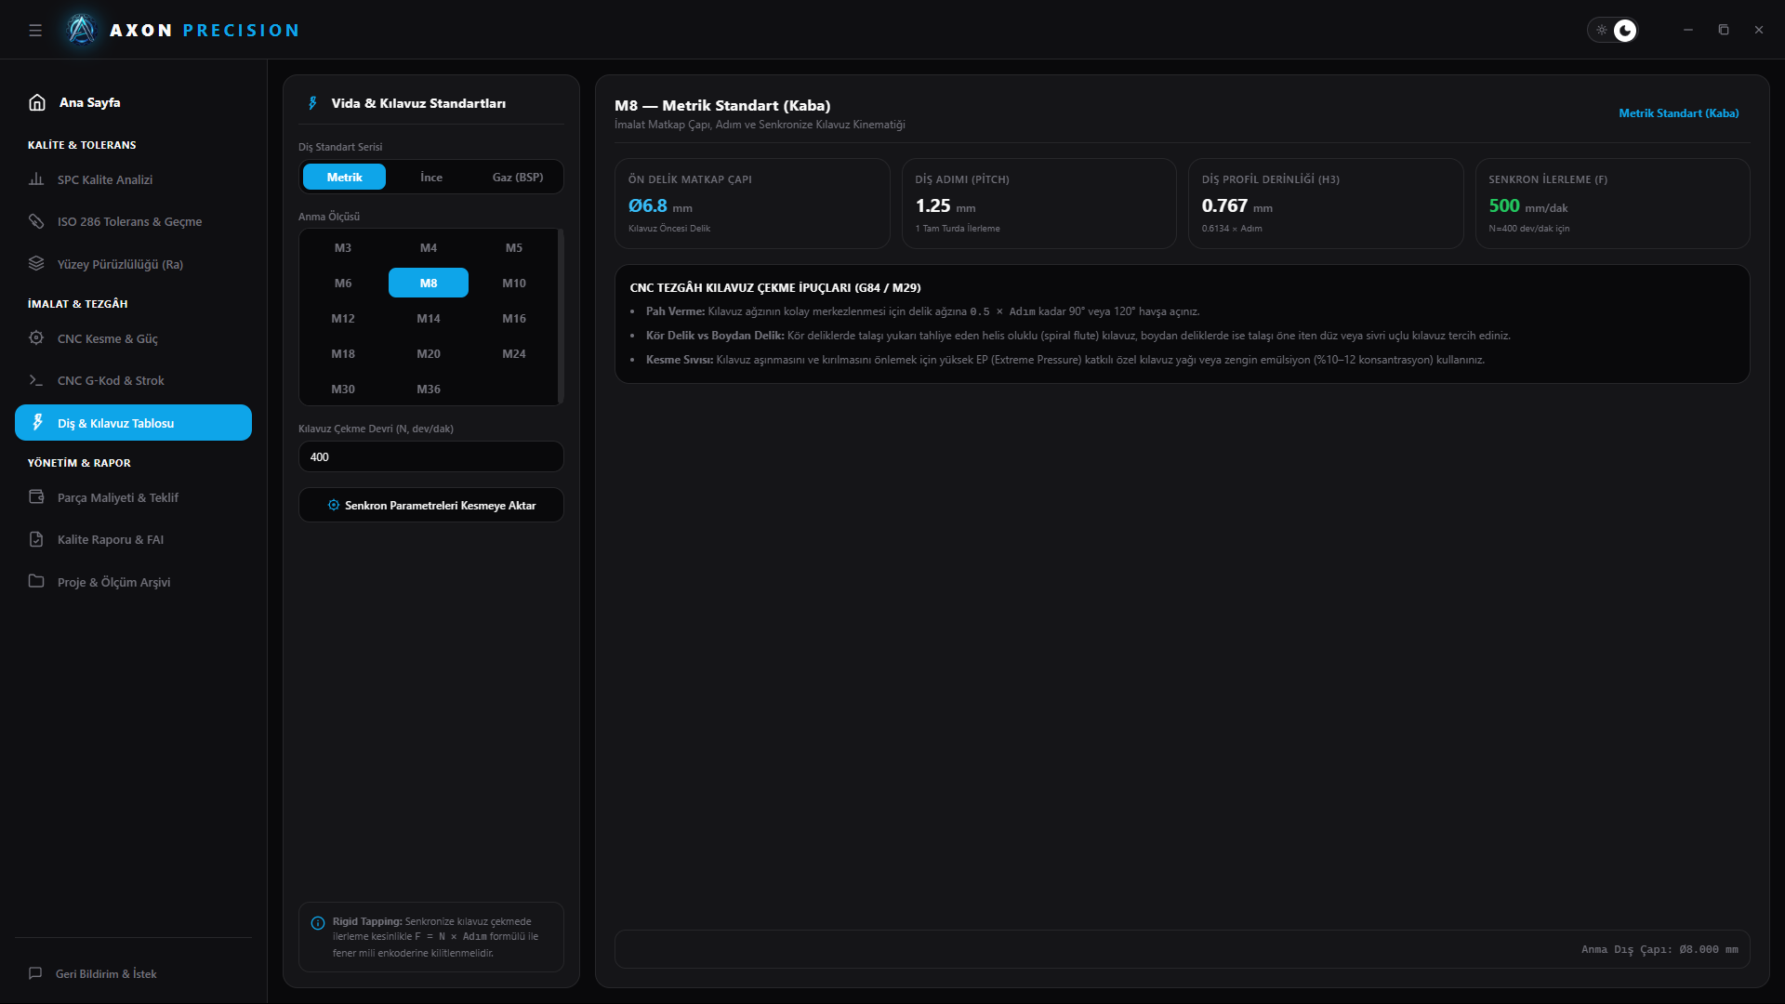1785x1004 pixels.
Task: Click the Anma Ölçüsü list scrollbar
Action: (x=560, y=317)
